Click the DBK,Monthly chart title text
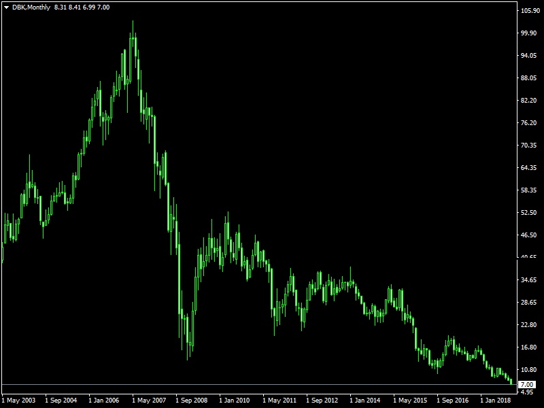544x408 pixels. tap(31, 7)
